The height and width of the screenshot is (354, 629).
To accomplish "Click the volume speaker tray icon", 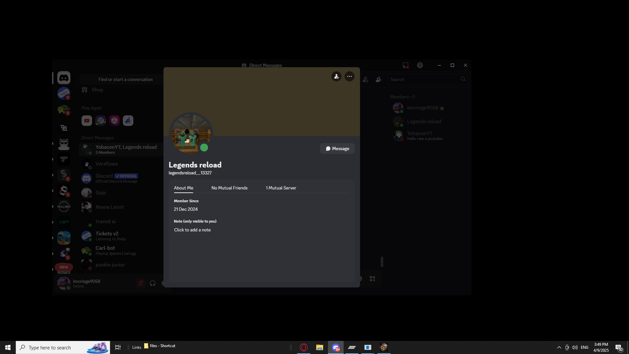I will click(x=575, y=347).
